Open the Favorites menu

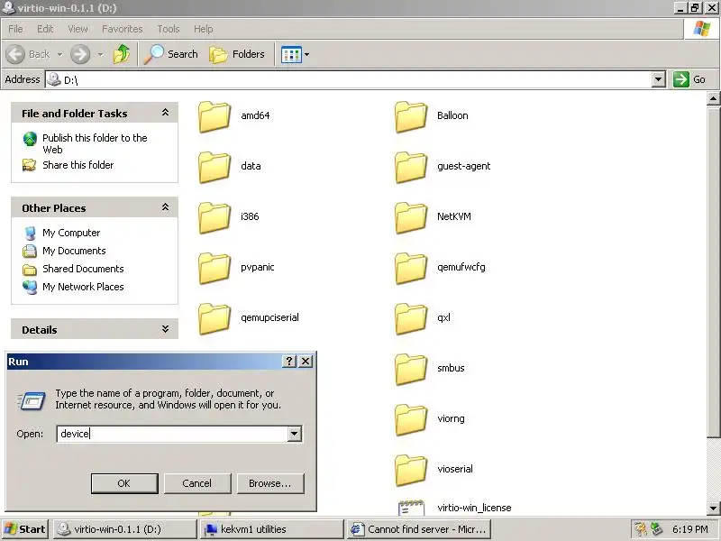[123, 29]
